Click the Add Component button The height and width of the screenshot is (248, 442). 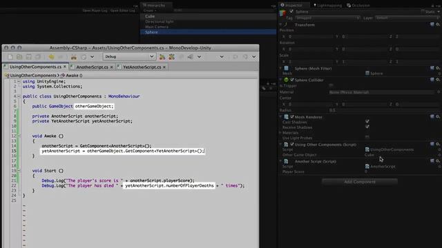(x=360, y=182)
